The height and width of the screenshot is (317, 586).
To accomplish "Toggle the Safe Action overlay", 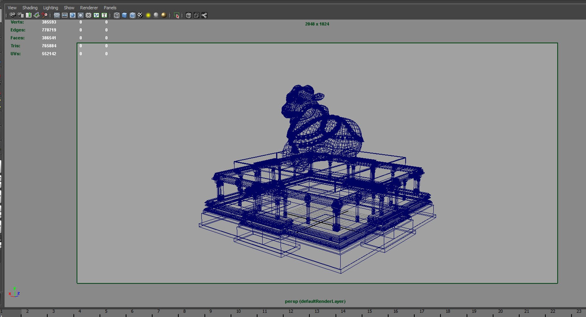I will [x=96, y=15].
